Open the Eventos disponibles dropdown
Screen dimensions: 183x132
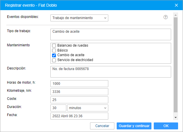coord(79,18)
